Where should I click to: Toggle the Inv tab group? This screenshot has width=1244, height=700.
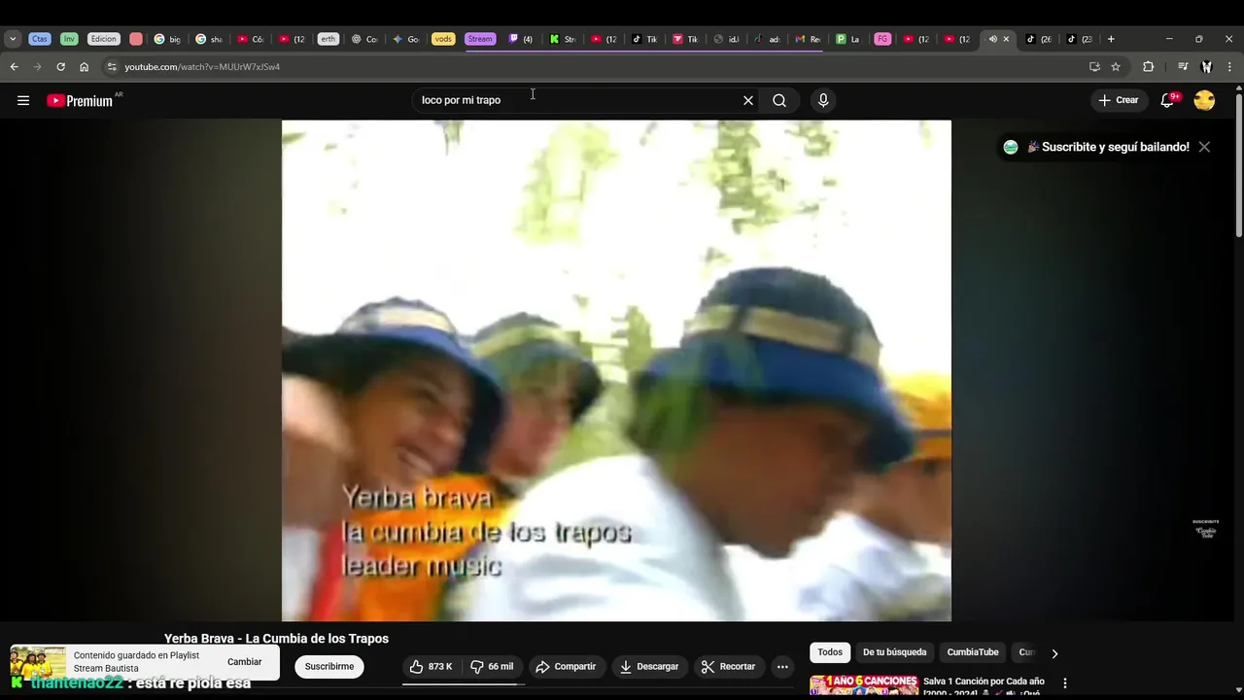(69, 39)
